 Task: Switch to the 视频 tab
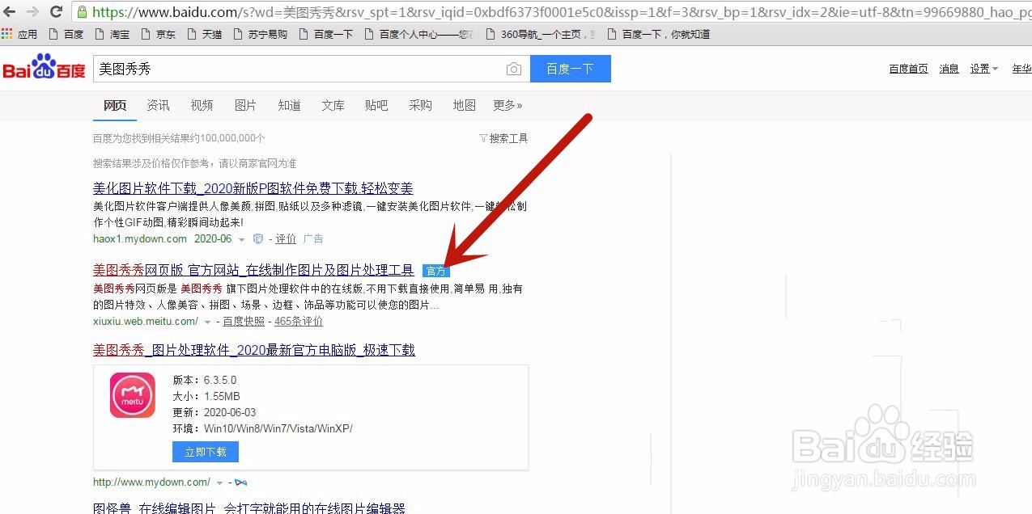[202, 105]
